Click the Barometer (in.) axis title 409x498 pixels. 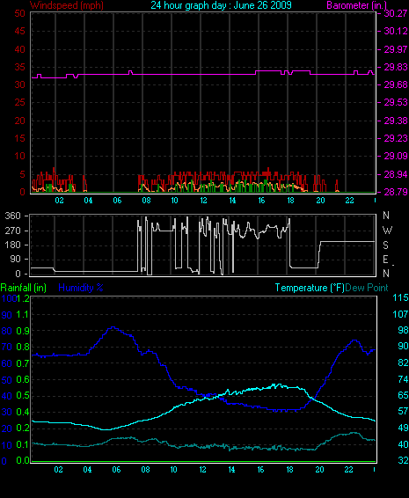pyautogui.click(x=357, y=5)
